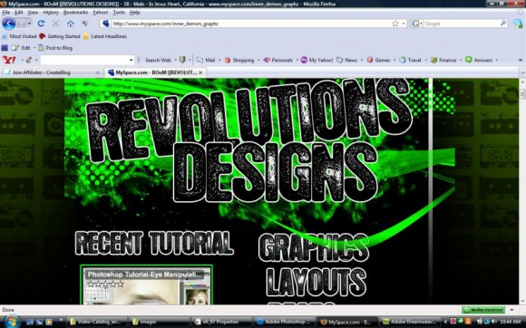Open the back/forward history dropdown arrow
The image size is (526, 328).
click(x=29, y=24)
